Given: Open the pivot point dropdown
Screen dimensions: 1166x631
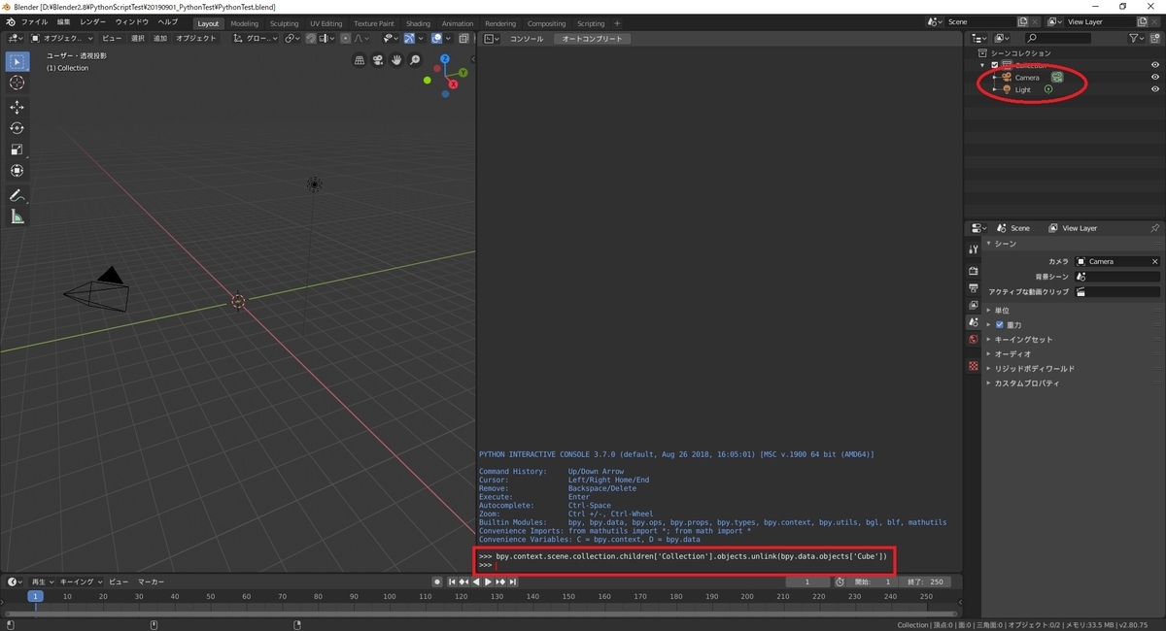Looking at the screenshot, I should (x=291, y=38).
